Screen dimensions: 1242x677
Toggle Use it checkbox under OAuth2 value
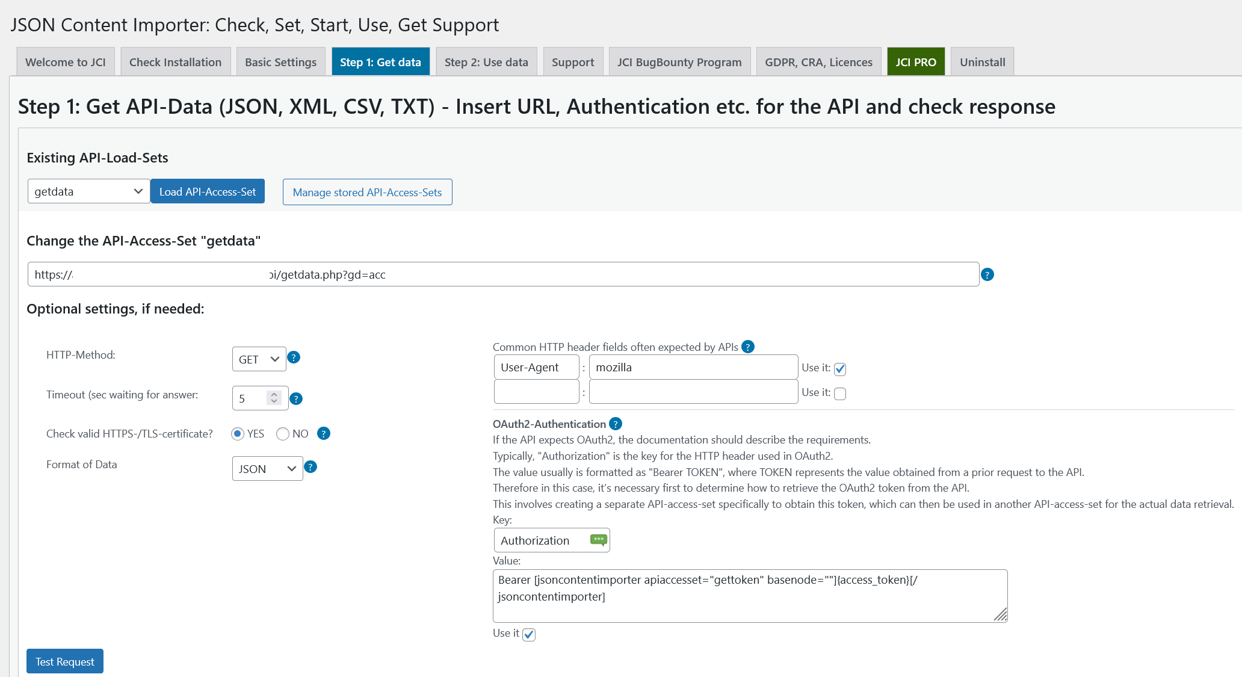pos(529,634)
